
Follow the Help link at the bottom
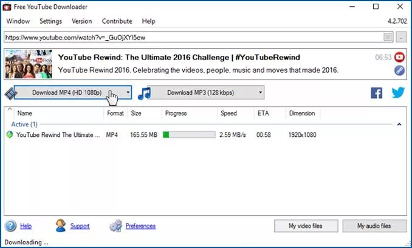pos(26,226)
